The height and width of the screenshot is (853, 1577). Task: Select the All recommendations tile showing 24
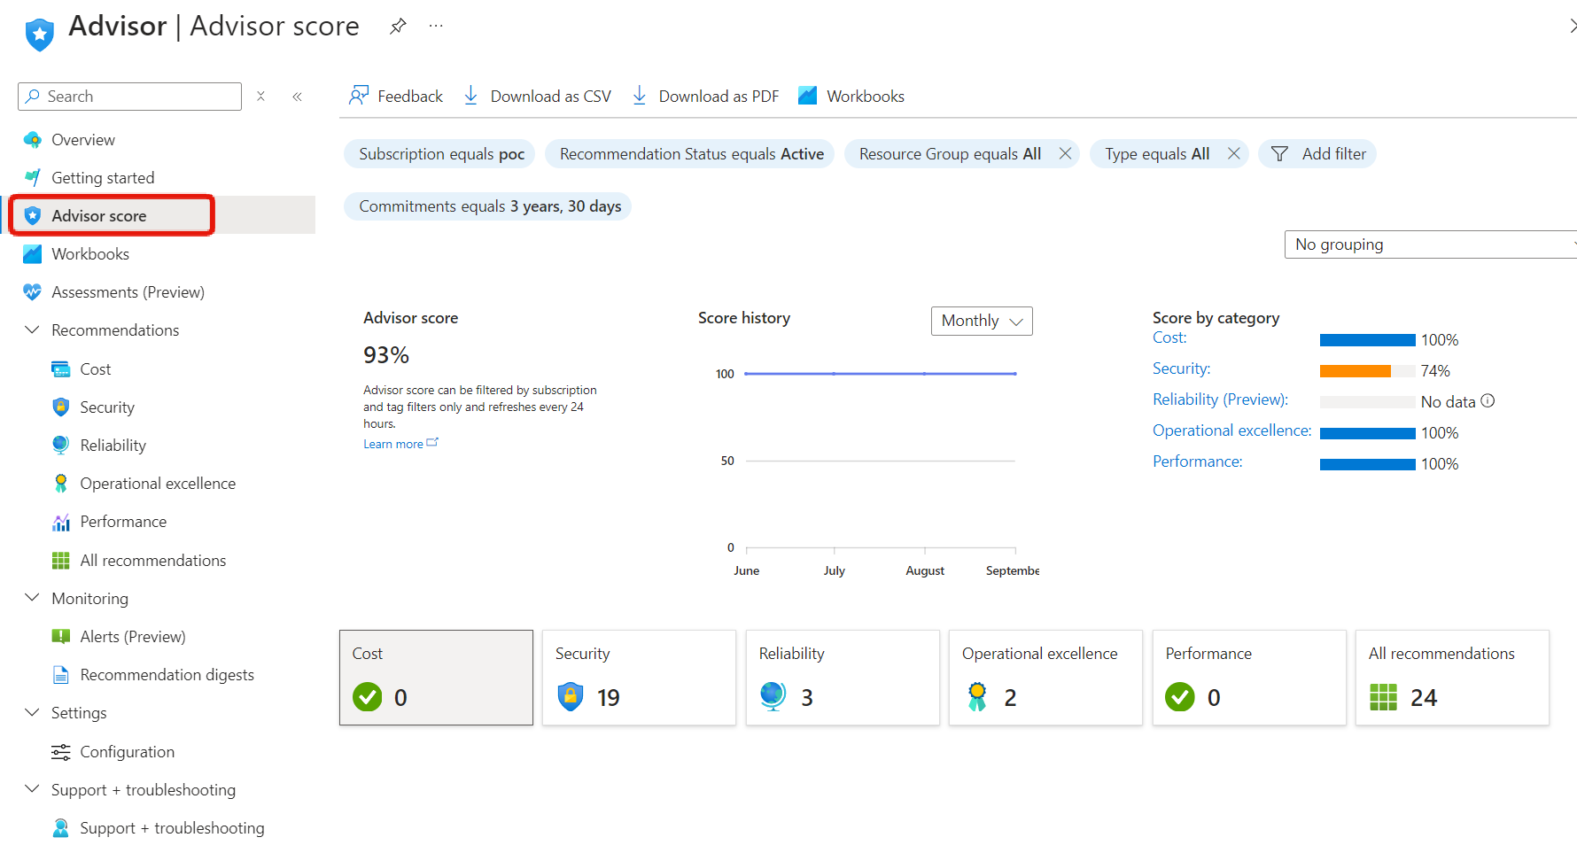[x=1452, y=678]
